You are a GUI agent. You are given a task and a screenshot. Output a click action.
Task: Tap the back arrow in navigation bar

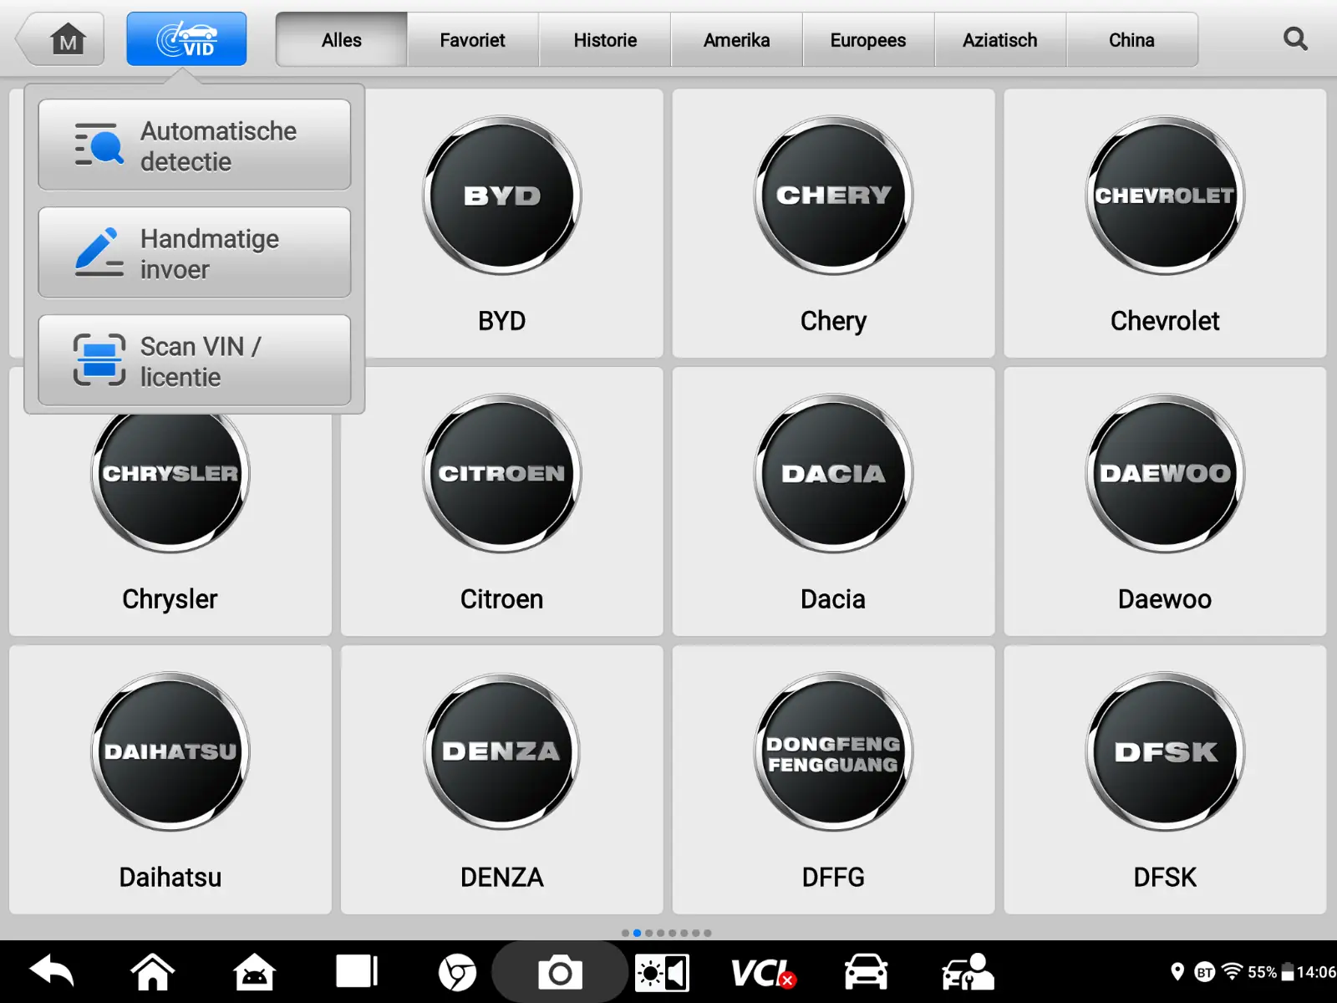(52, 972)
